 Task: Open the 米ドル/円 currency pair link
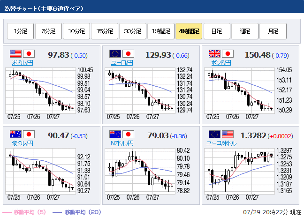[x=23, y=62]
